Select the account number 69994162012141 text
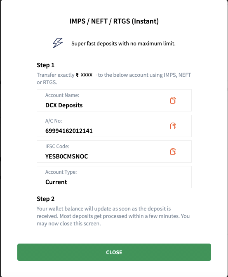228x277 pixels. tap(69, 131)
